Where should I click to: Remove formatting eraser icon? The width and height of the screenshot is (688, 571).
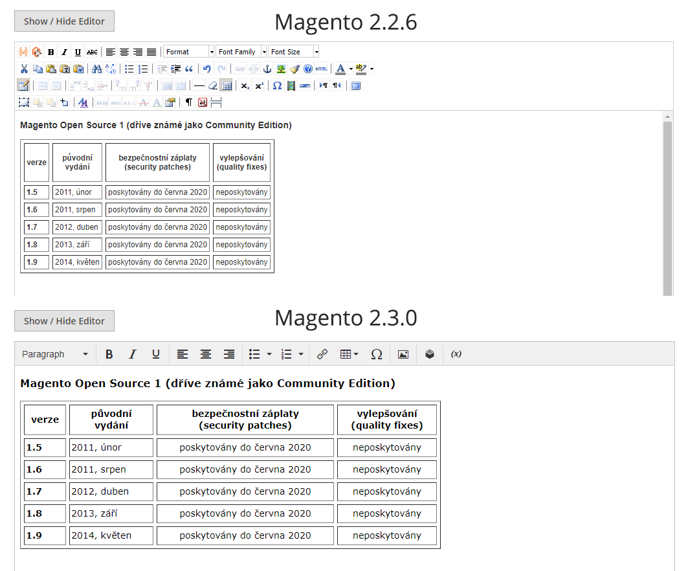coord(213,85)
